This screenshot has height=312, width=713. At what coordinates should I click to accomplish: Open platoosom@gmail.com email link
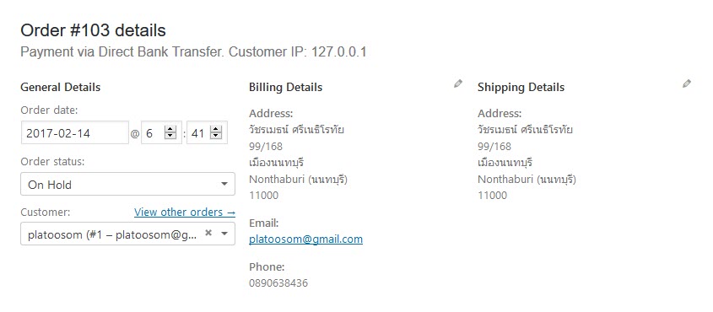click(x=305, y=239)
